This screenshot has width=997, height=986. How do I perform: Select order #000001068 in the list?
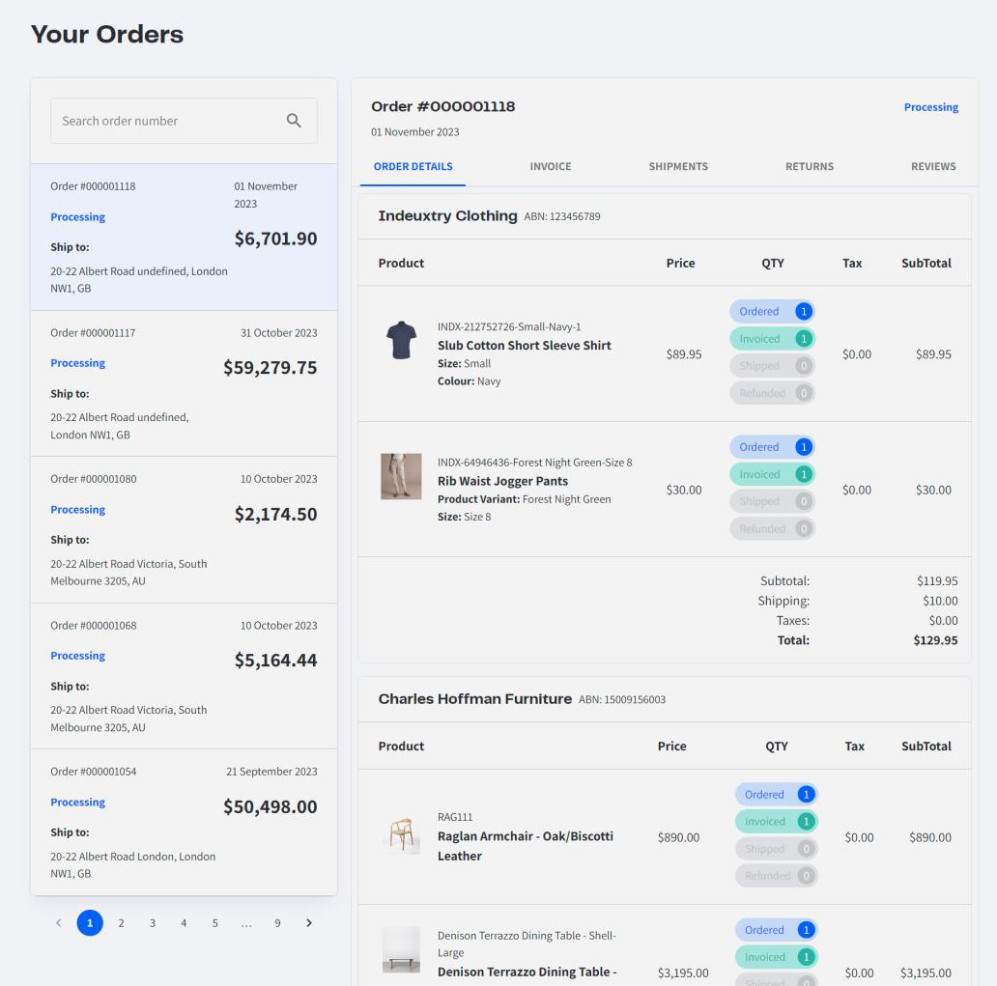[x=184, y=676]
